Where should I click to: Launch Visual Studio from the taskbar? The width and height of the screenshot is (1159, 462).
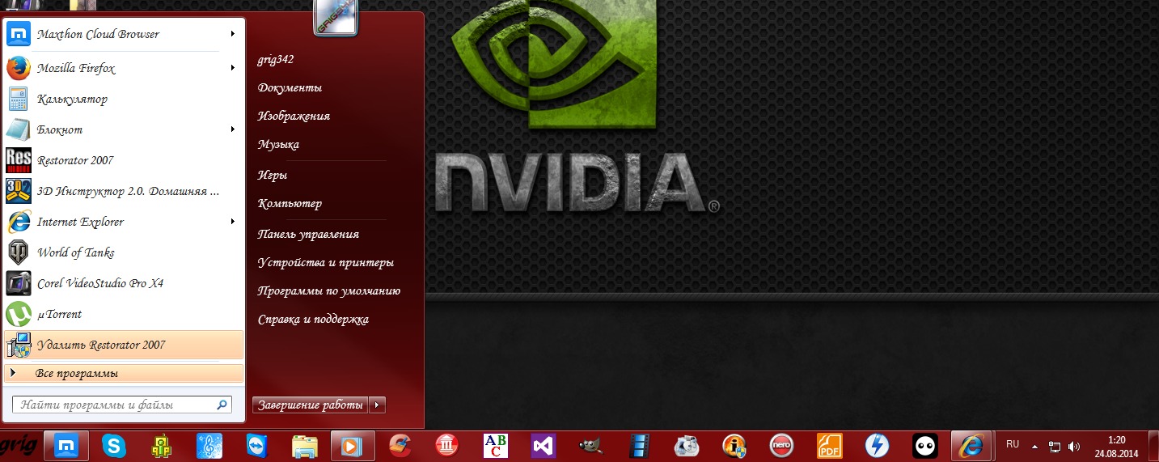click(x=543, y=446)
